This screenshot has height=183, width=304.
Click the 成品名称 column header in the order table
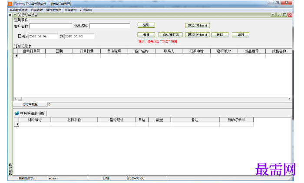click(279, 51)
